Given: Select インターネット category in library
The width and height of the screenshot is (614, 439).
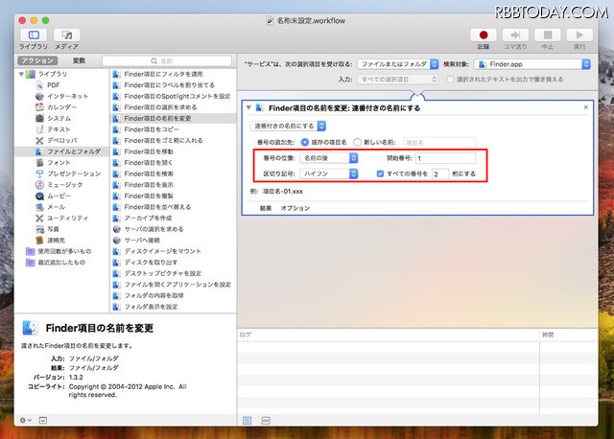Looking at the screenshot, I should [67, 96].
